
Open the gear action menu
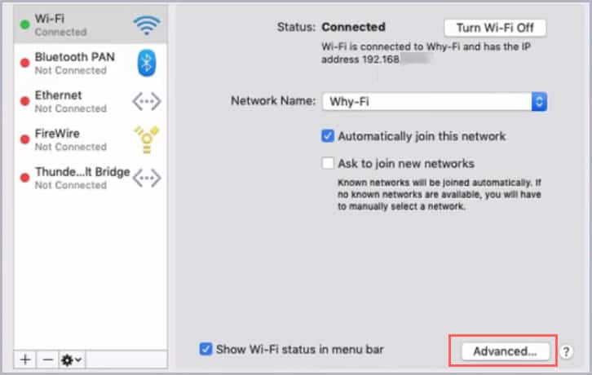pos(72,360)
